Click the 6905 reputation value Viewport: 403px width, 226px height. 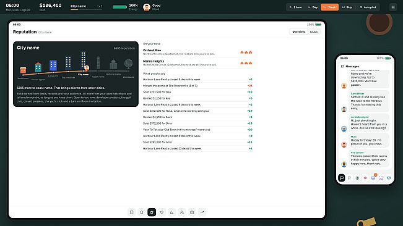click(x=124, y=48)
